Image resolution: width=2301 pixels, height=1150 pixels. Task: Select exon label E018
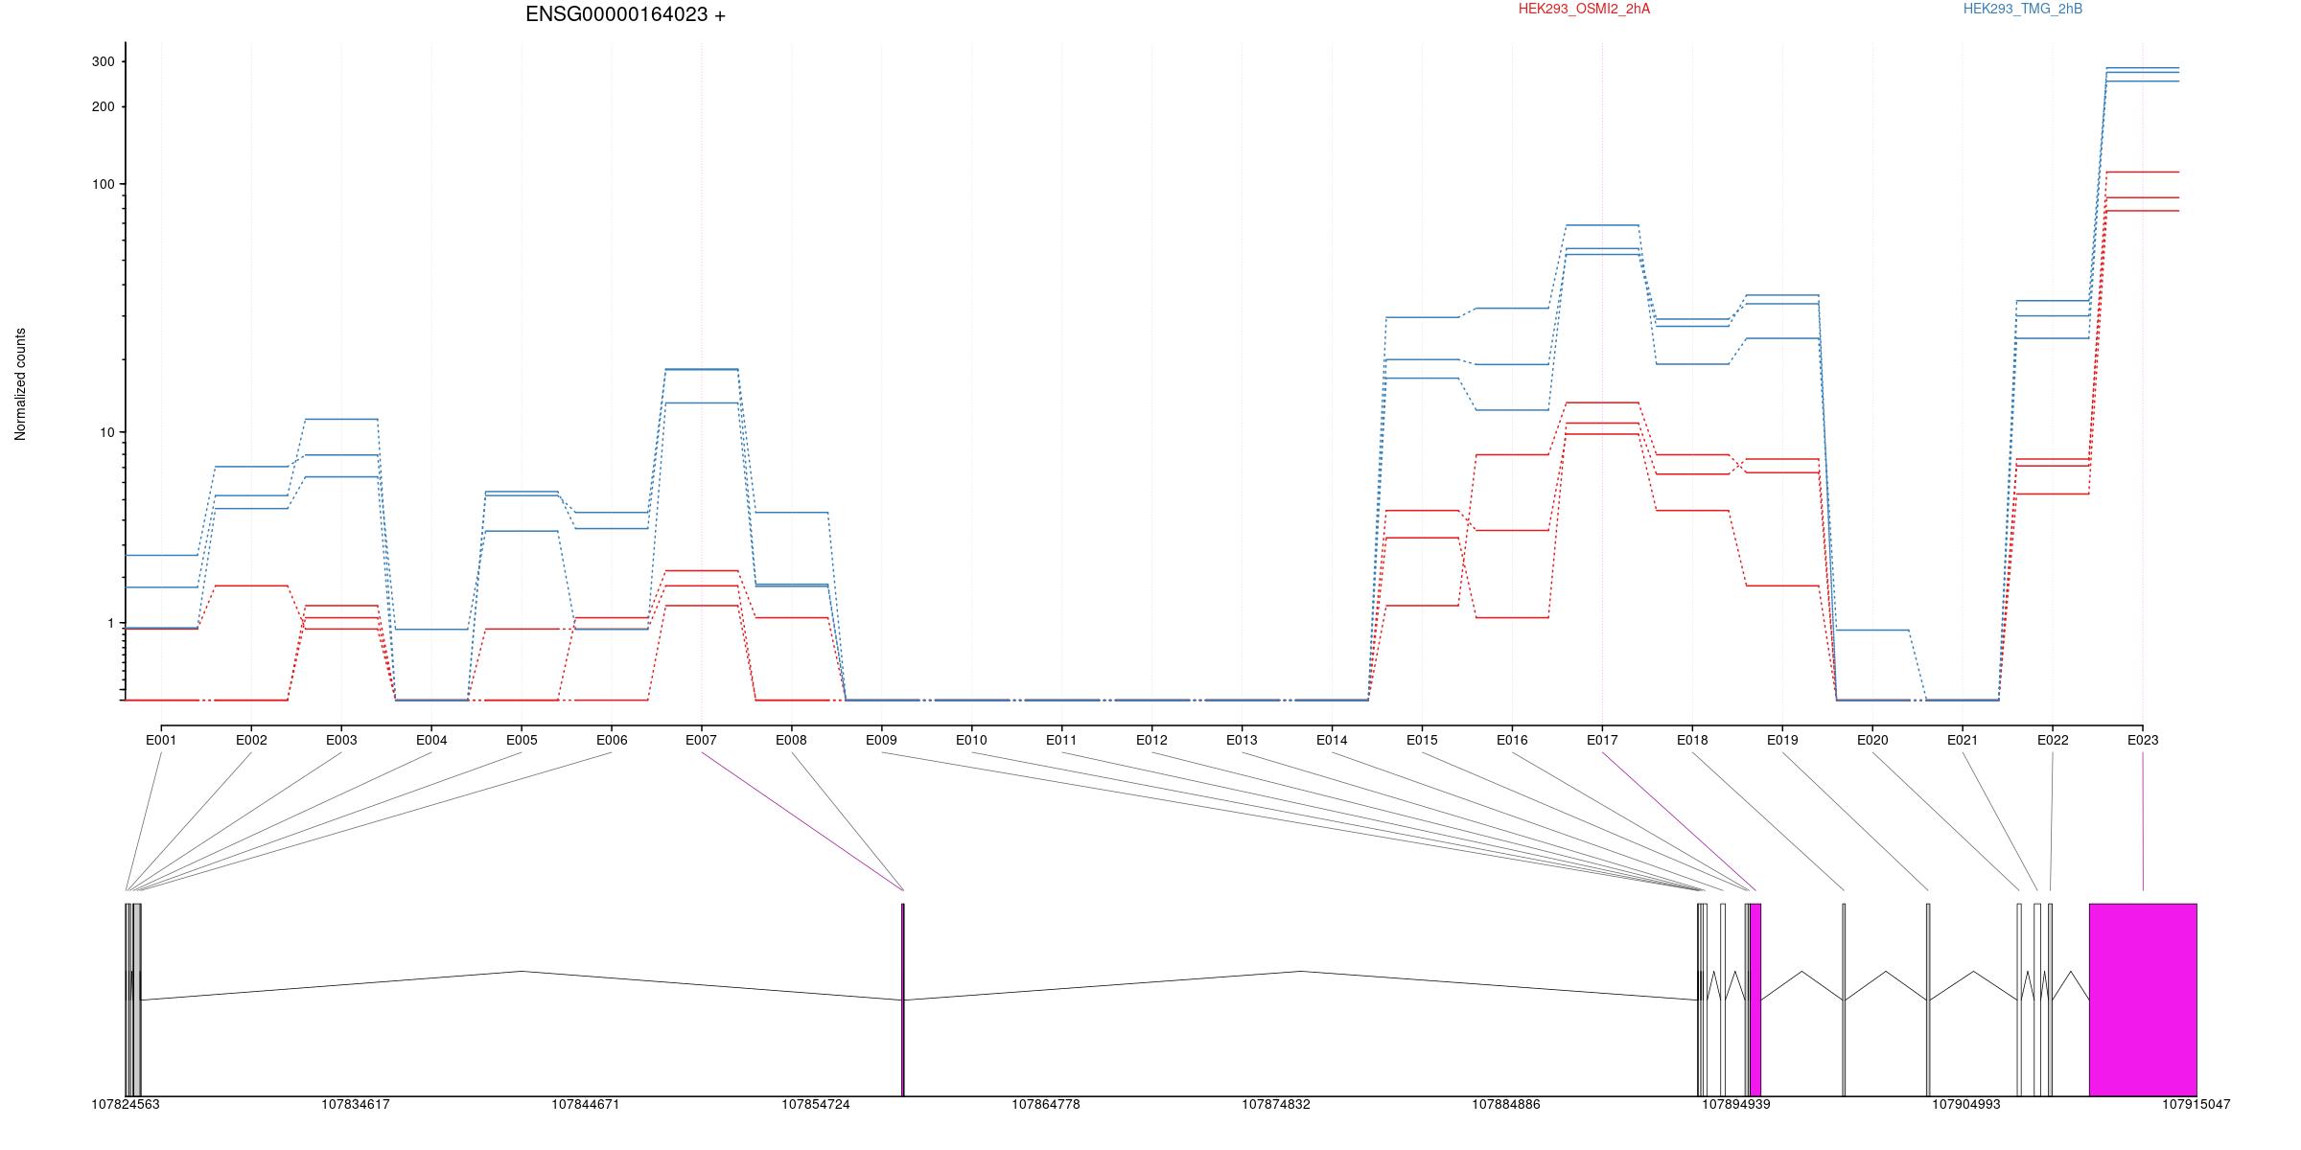(1692, 740)
